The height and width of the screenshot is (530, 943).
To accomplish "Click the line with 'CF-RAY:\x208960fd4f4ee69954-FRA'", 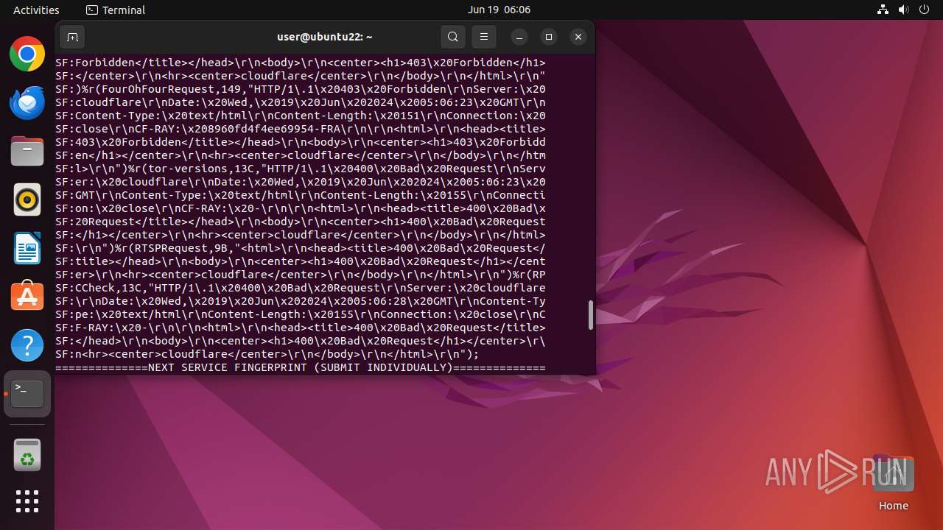I will 301,129.
